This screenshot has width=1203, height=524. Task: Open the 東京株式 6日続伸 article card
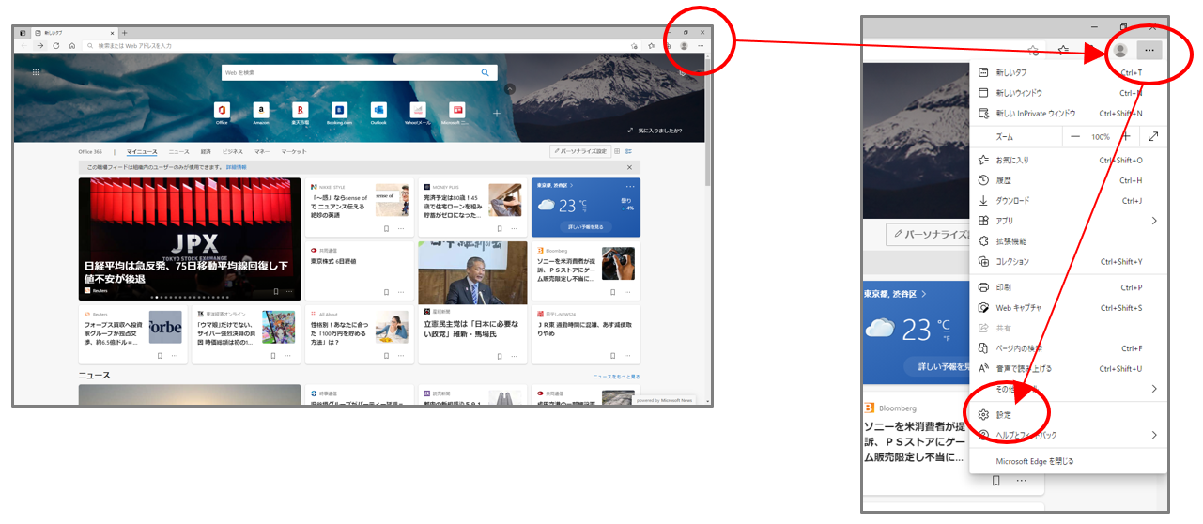(360, 271)
